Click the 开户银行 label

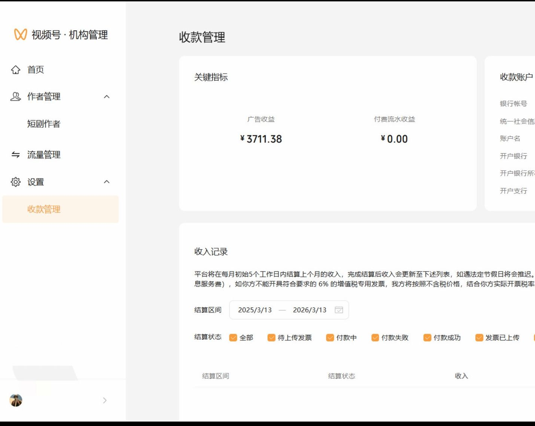click(513, 156)
